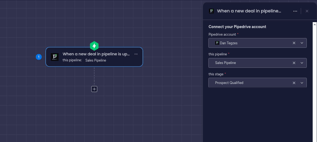
Task: Click the 'Connect your Pipedrive account' heading
Action: (237, 27)
